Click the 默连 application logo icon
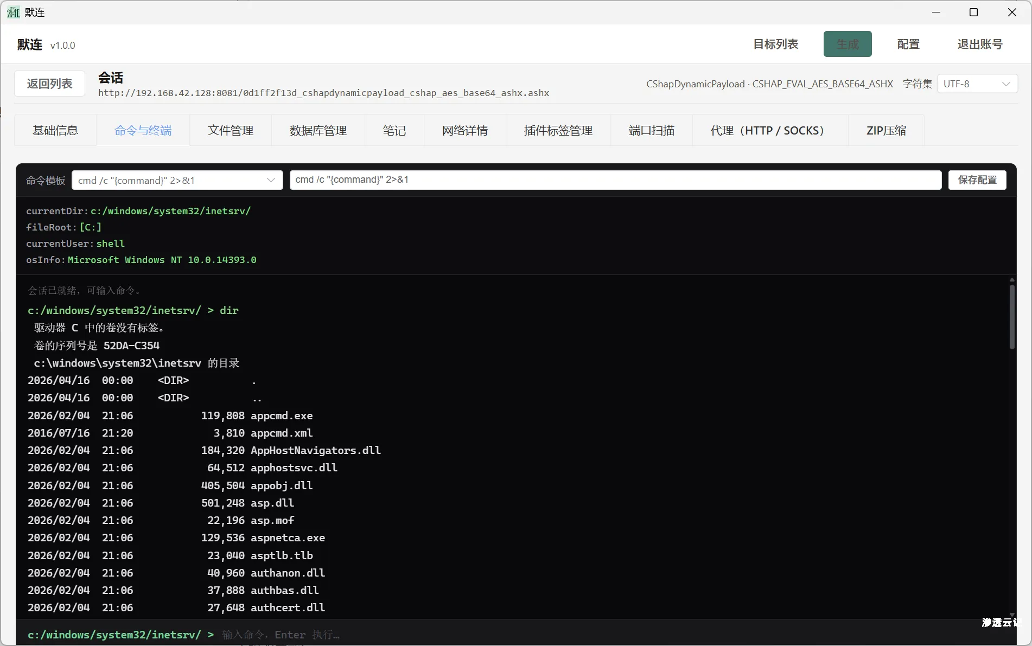1032x646 pixels. [x=13, y=12]
